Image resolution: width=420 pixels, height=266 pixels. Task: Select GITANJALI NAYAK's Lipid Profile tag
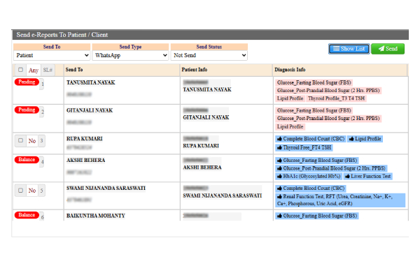290,126
